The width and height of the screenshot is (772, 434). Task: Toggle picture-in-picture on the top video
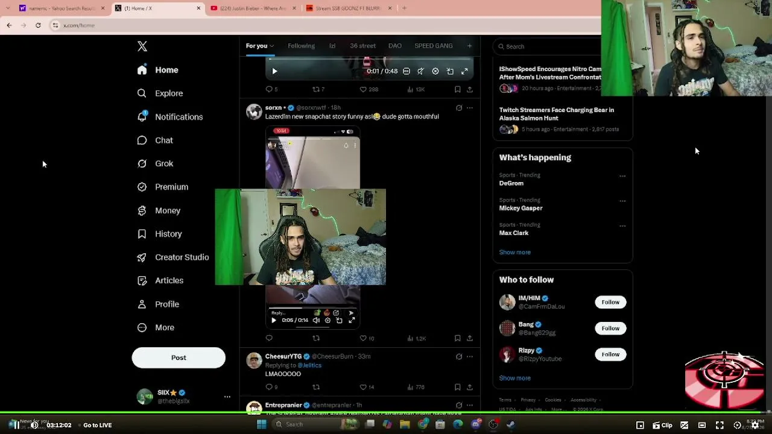tap(450, 71)
